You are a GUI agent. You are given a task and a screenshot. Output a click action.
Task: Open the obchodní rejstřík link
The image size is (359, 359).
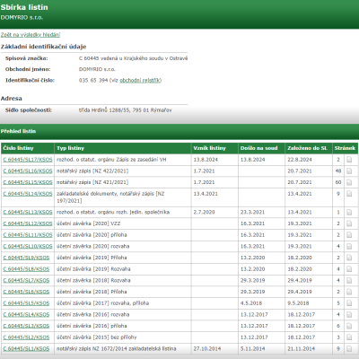[140, 80]
